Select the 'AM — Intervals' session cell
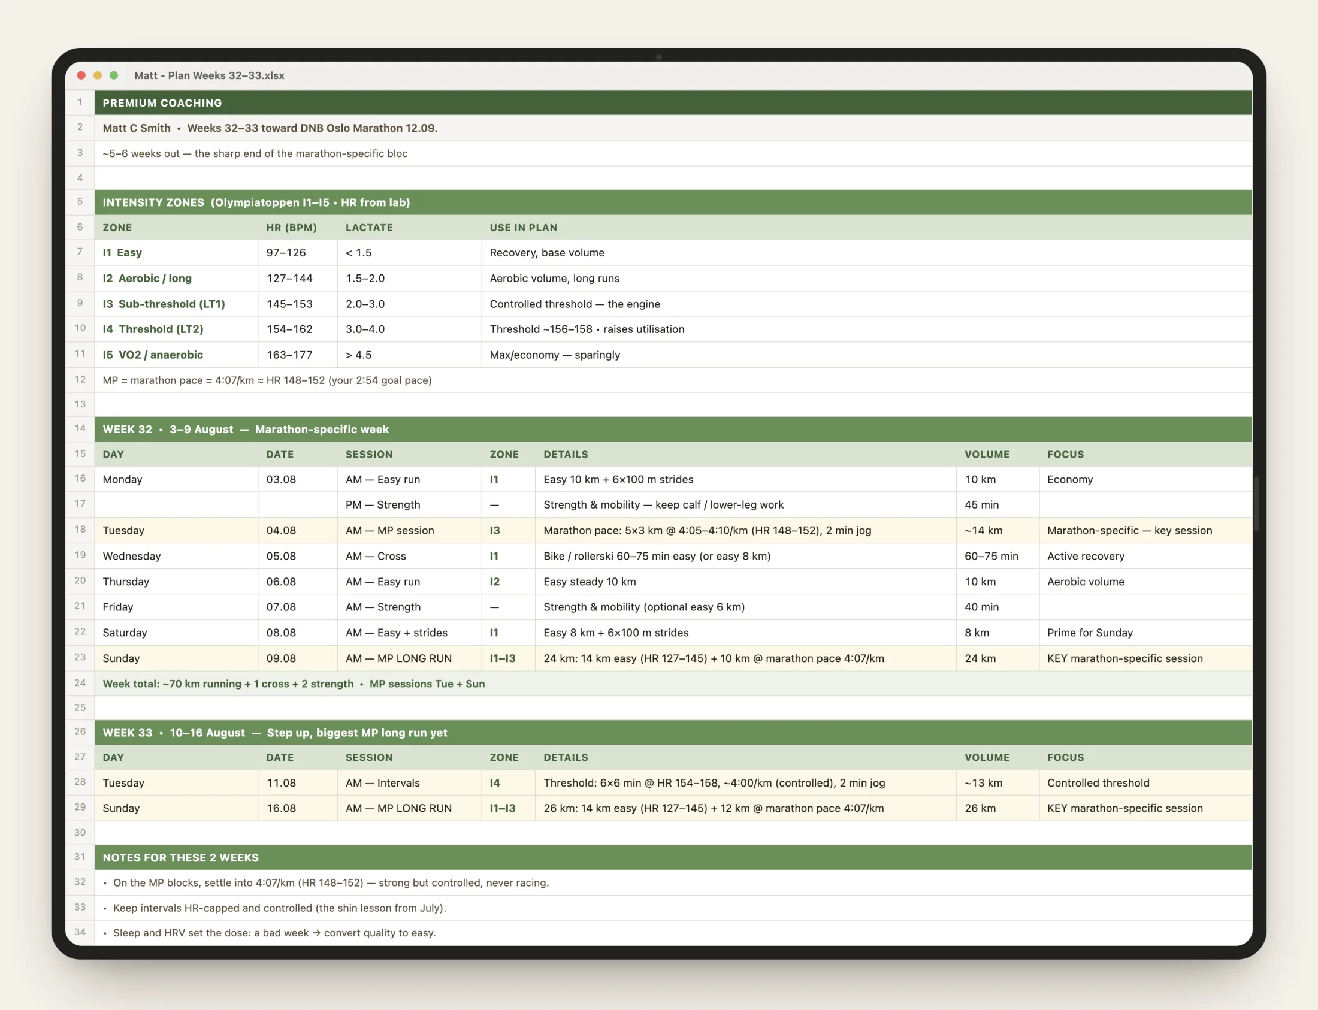 409,783
